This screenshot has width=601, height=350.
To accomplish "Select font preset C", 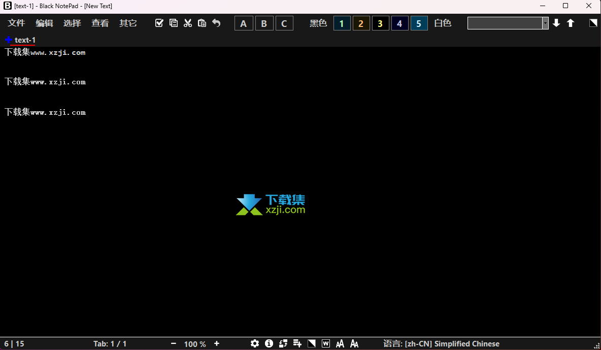I will pyautogui.click(x=284, y=23).
